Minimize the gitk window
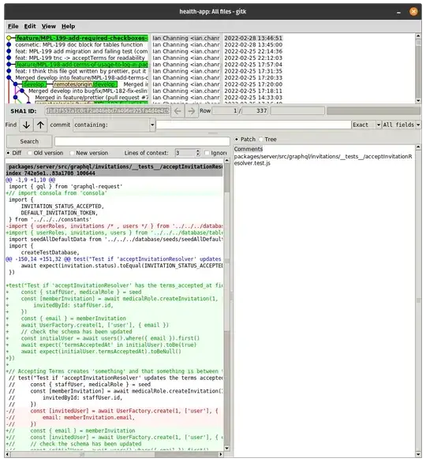The image size is (426, 462). (x=398, y=12)
